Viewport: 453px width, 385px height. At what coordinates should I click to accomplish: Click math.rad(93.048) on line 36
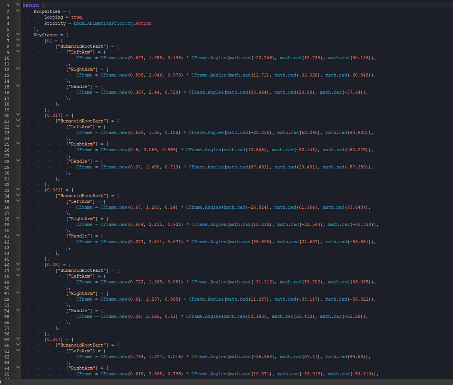[x=344, y=208]
